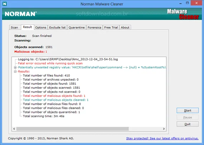The width and height of the screenshot is (204, 145).
Task: Open the Forensics tab
Action: (x=94, y=27)
